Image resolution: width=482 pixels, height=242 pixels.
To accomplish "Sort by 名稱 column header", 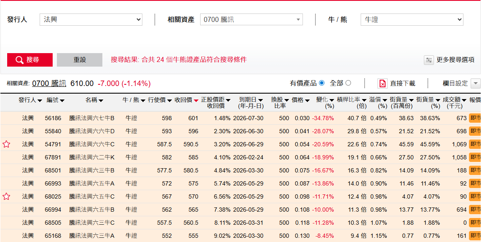I will tap(94, 100).
